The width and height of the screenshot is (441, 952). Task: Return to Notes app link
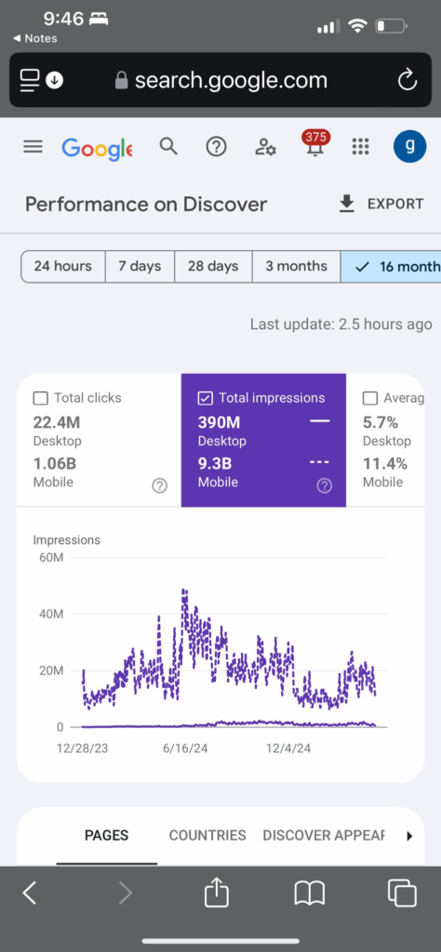point(34,38)
